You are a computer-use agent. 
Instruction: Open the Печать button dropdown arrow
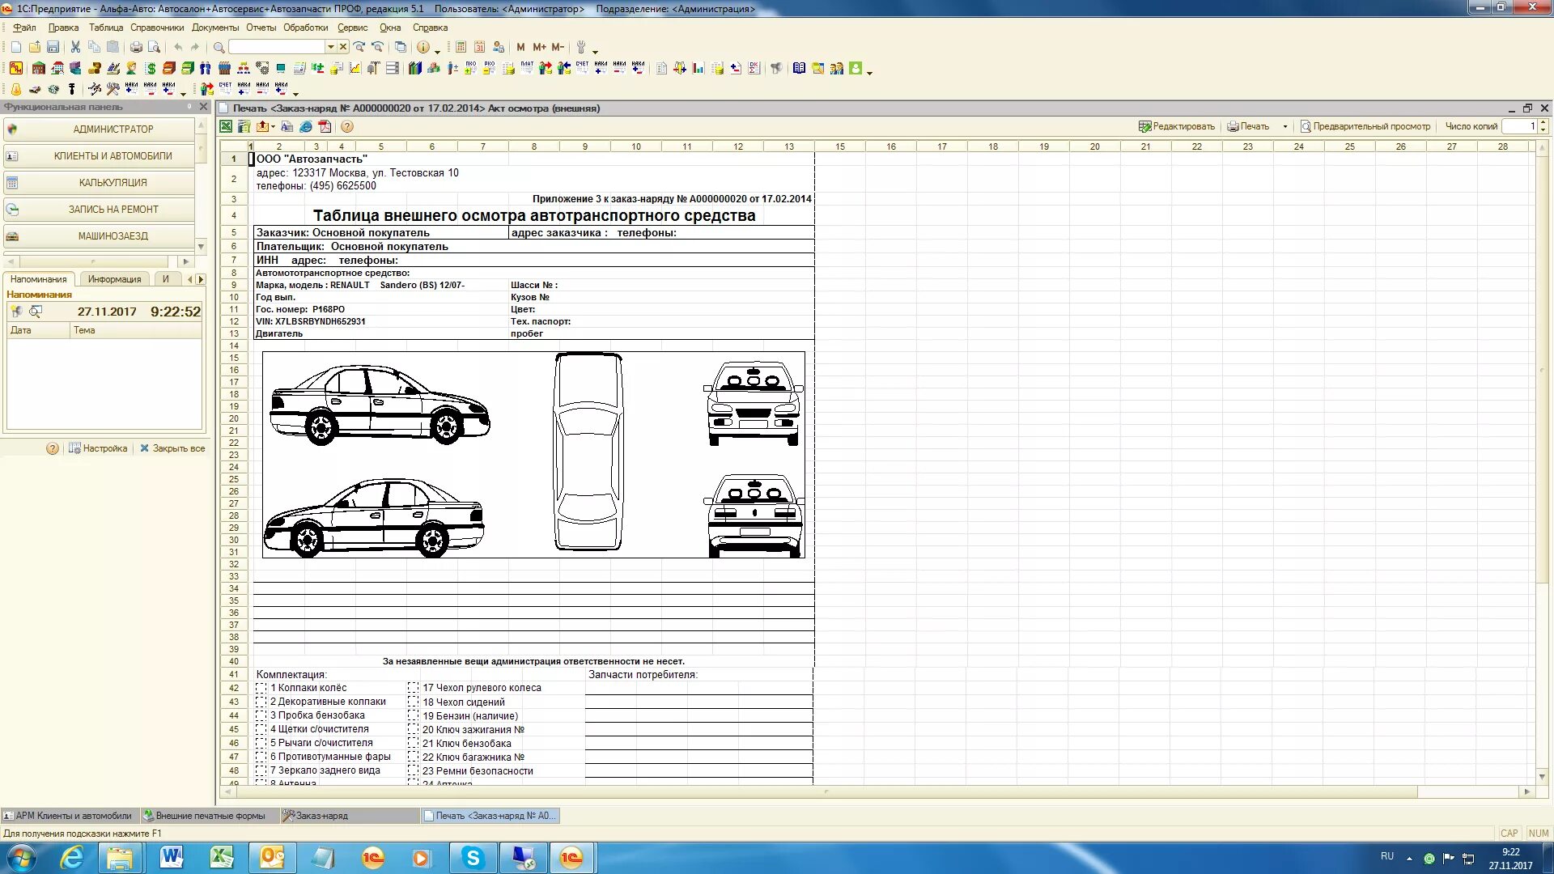pyautogui.click(x=1285, y=126)
